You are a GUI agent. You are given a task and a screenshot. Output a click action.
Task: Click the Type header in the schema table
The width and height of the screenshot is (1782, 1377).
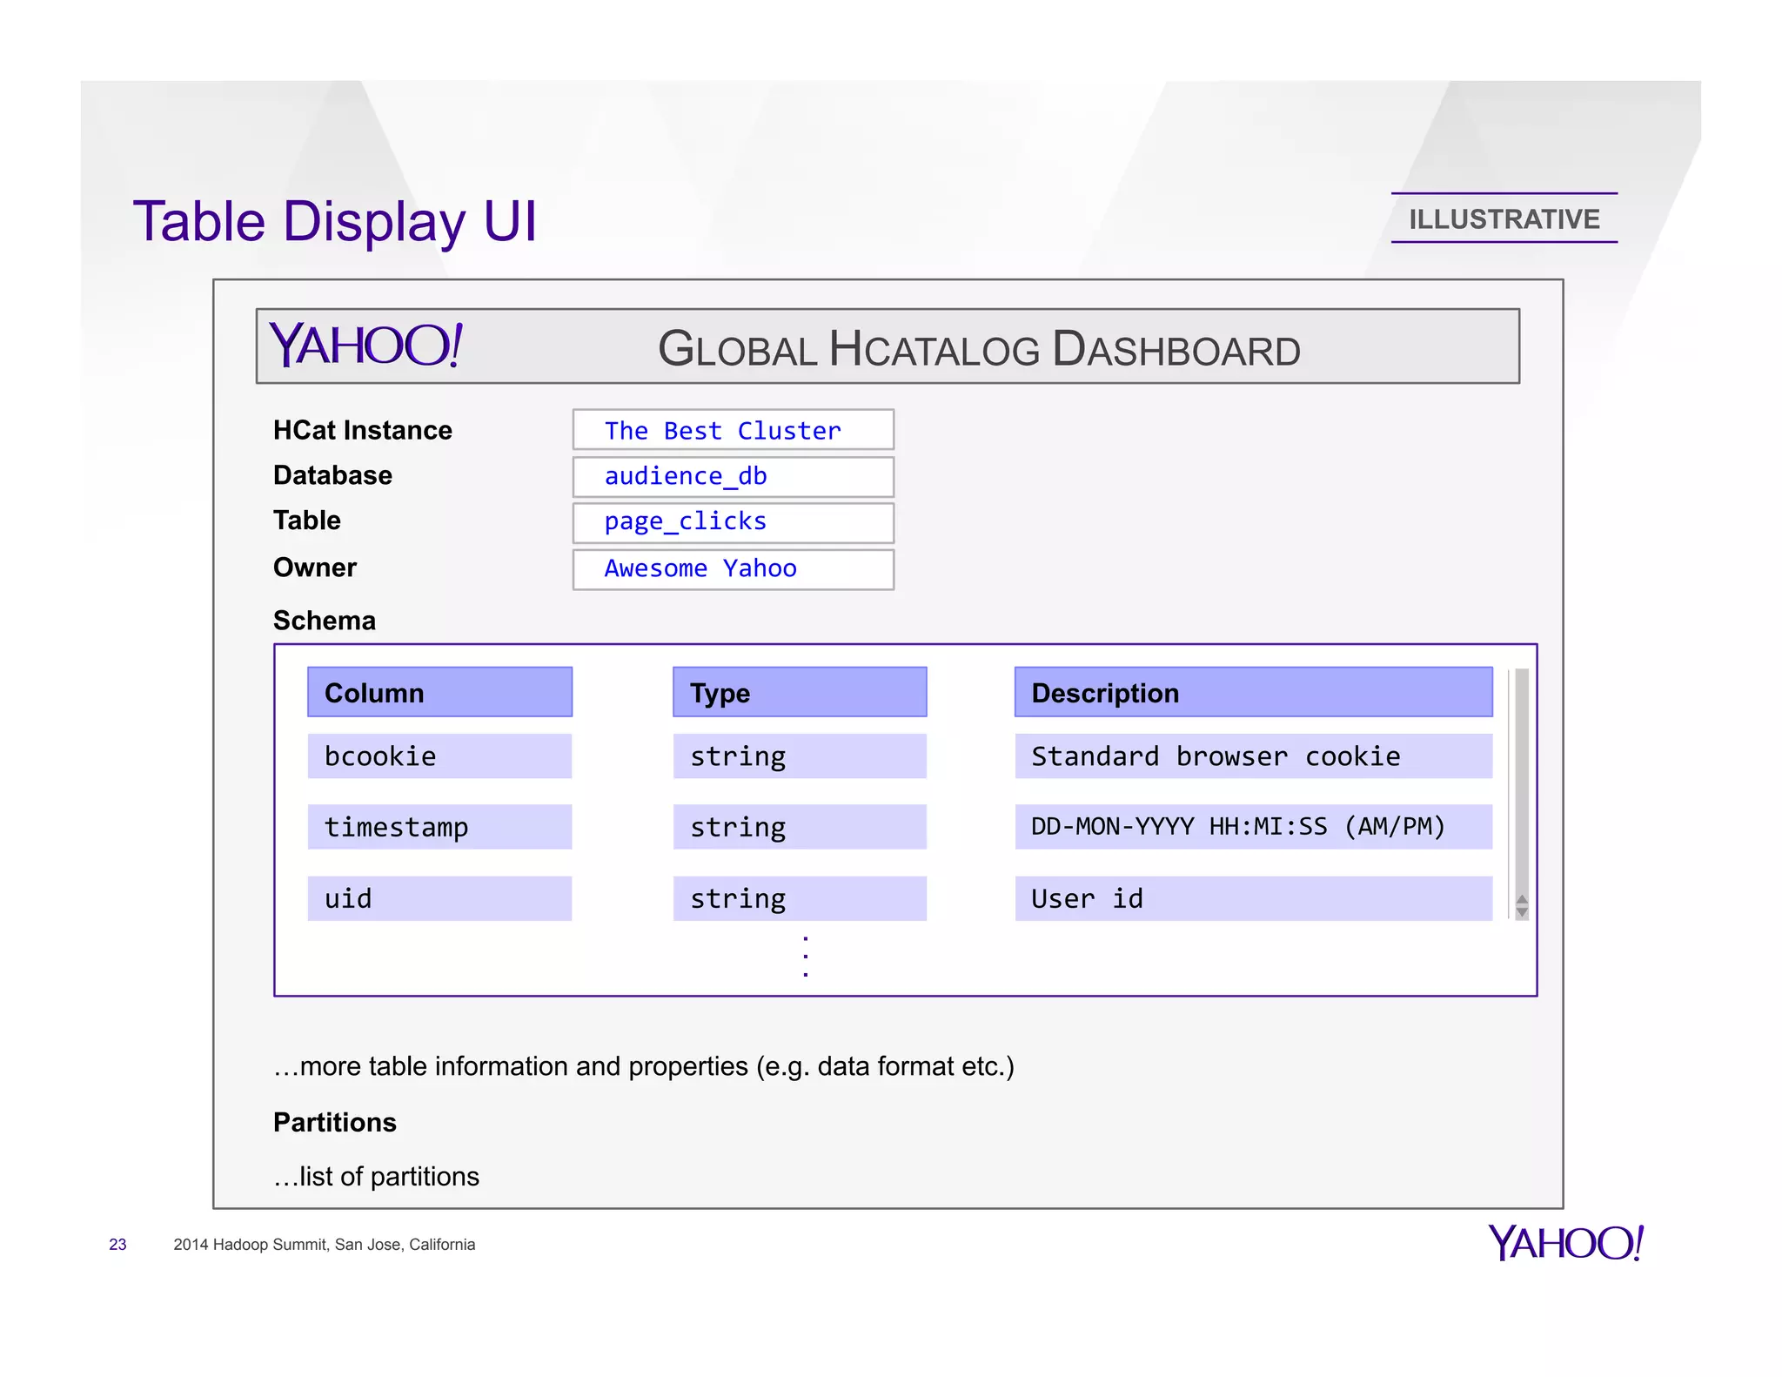click(799, 693)
